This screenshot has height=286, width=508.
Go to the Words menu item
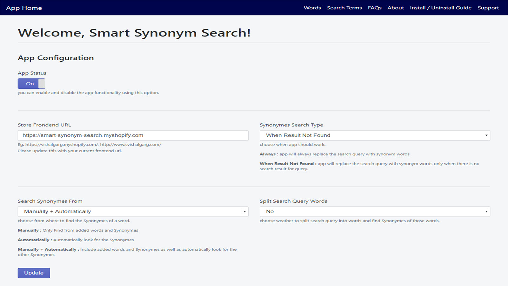(312, 8)
